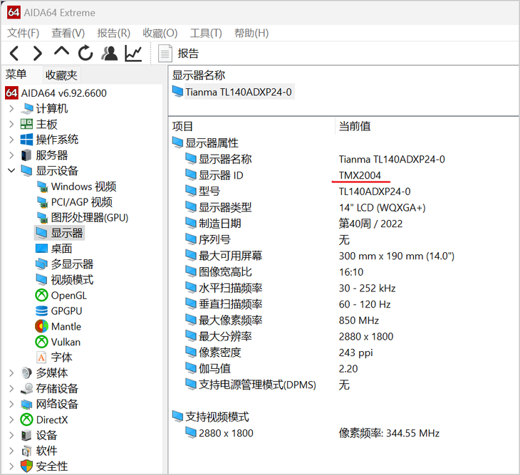Expand the 主板 tree node
Viewport: 520px width, 475px height.
11,124
